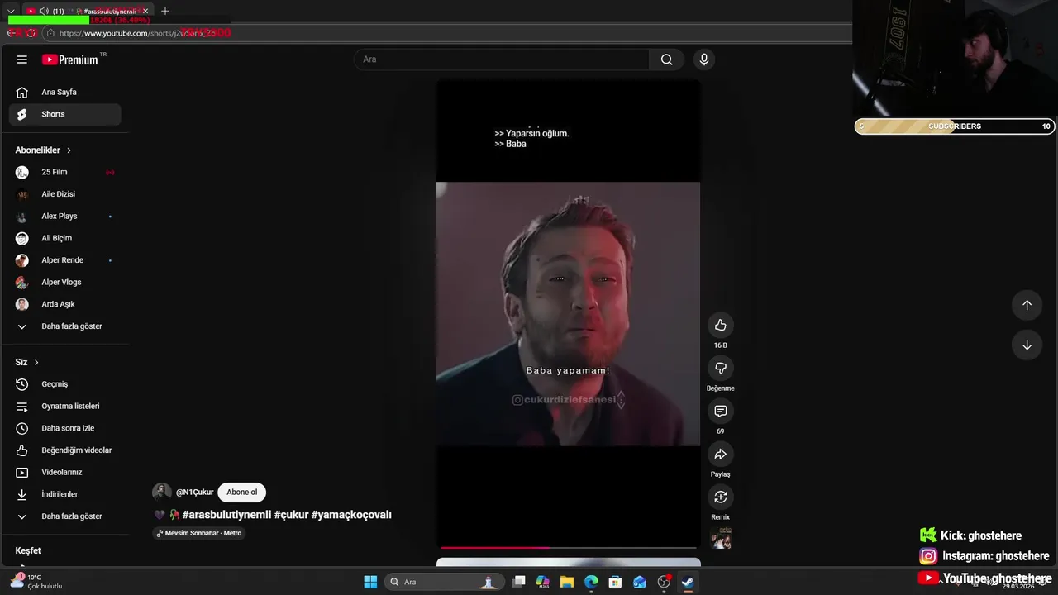Screen dimensions: 1058x595
Task: Open the Aile Dizisi channel
Action: (65, 194)
